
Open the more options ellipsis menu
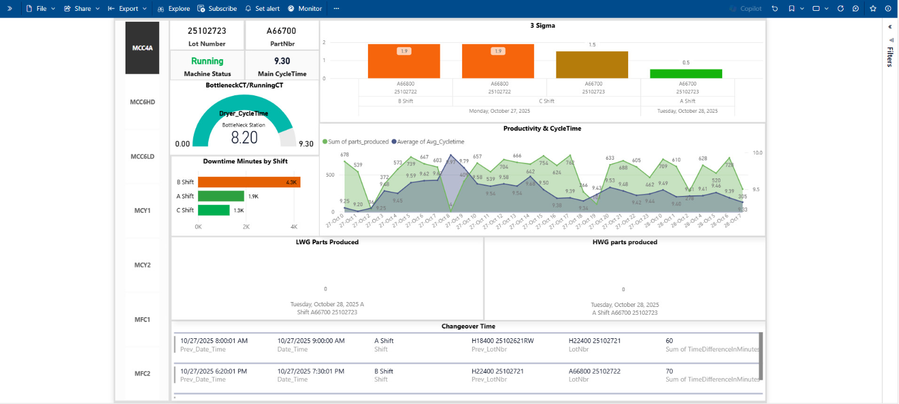coord(336,8)
